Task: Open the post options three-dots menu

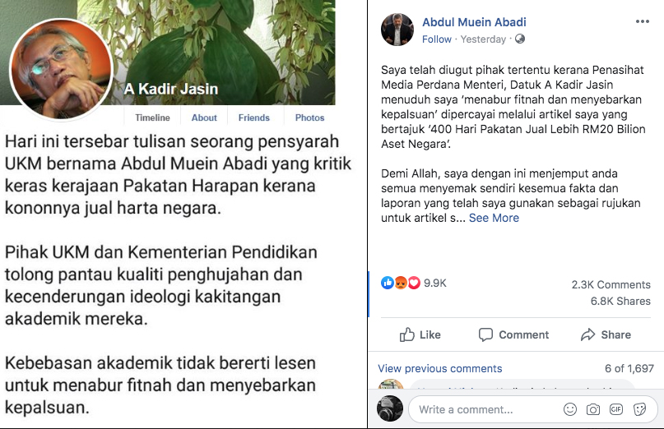Action: click(642, 21)
